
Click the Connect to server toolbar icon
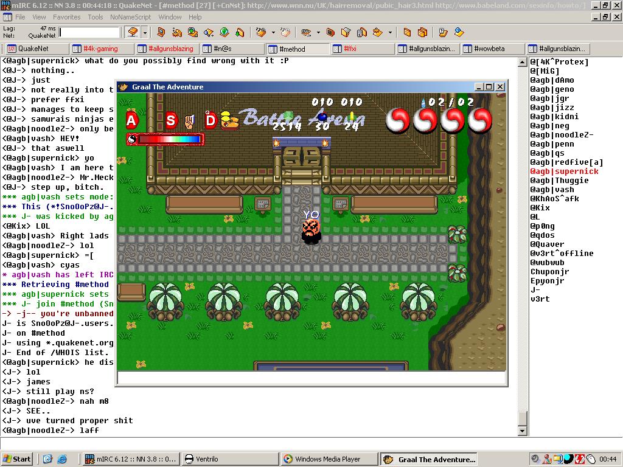coord(133,32)
